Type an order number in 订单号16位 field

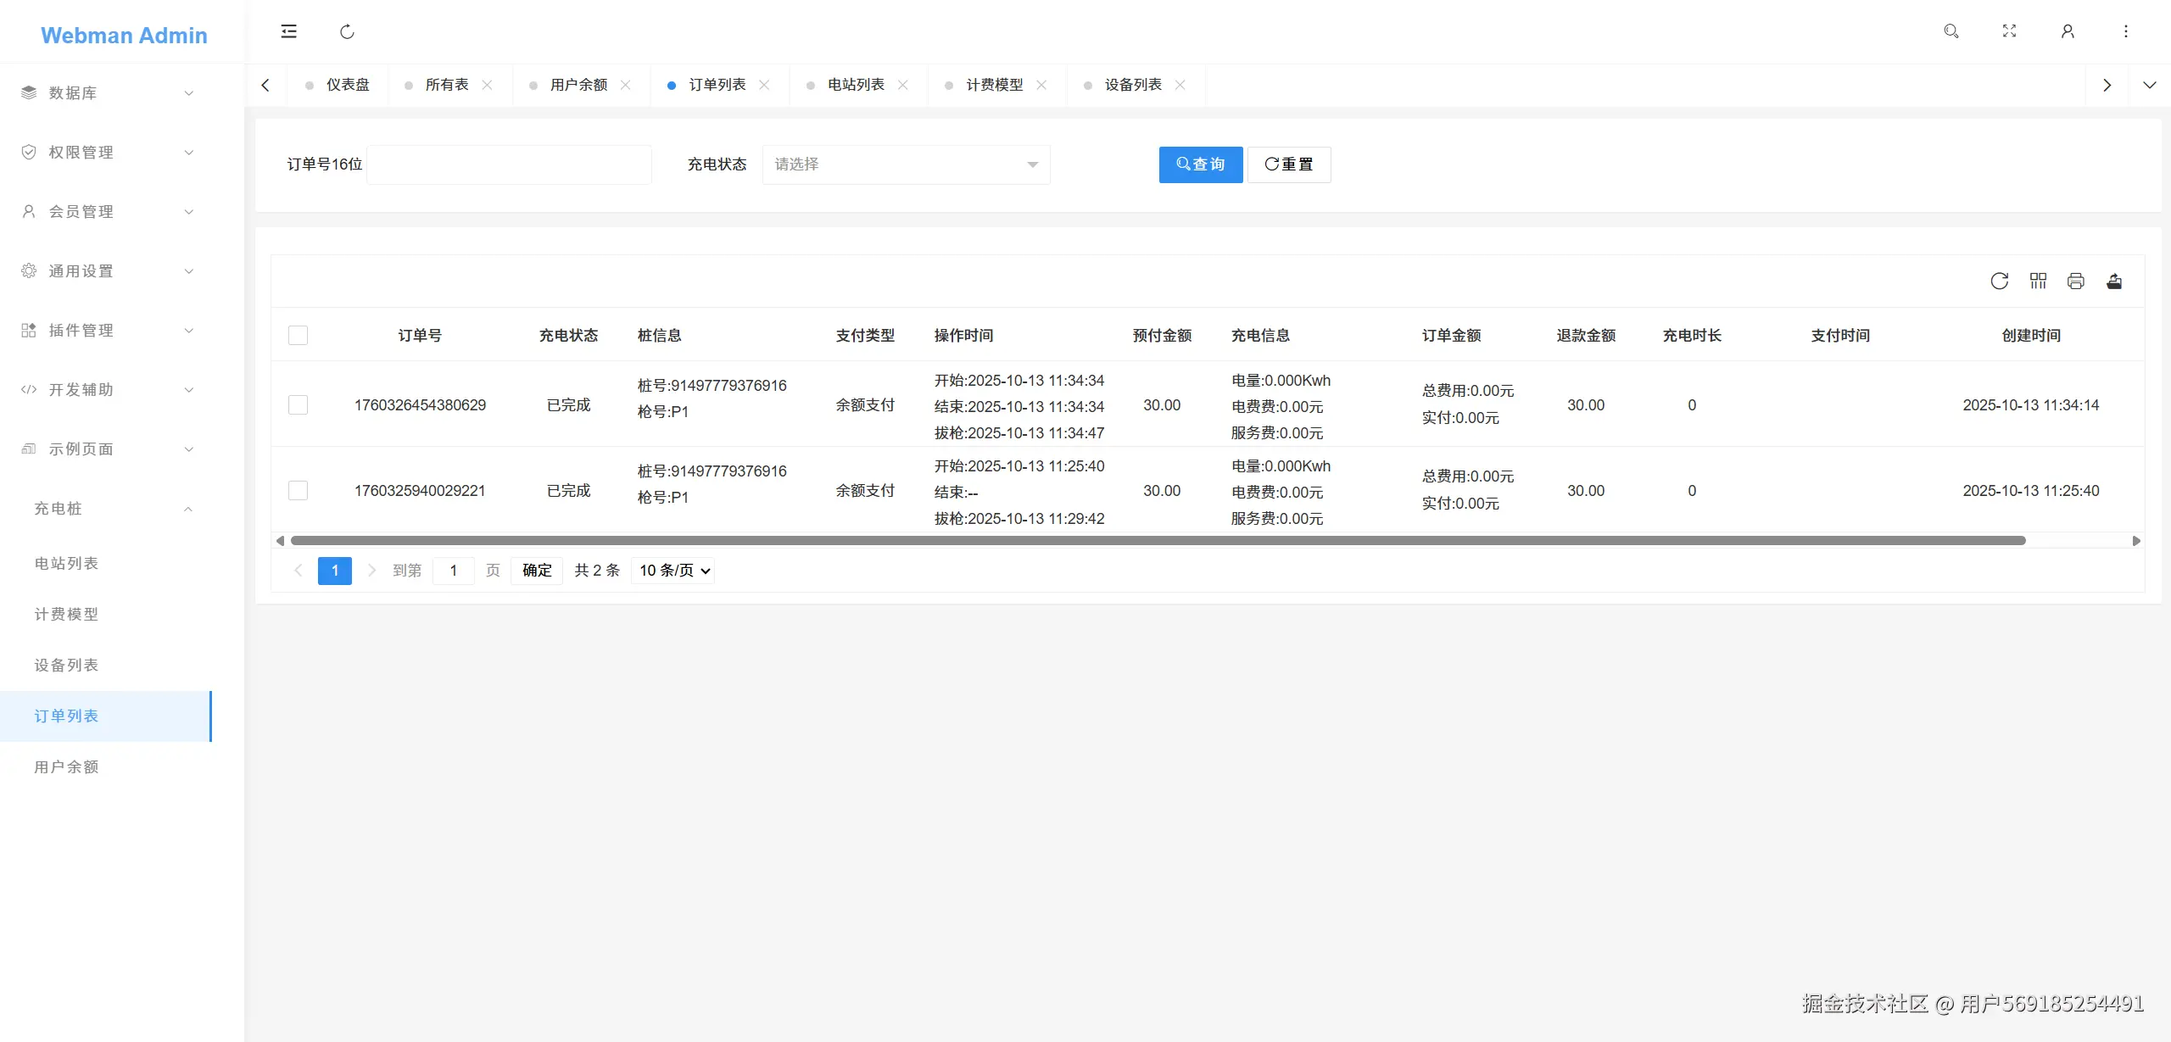coord(509,164)
